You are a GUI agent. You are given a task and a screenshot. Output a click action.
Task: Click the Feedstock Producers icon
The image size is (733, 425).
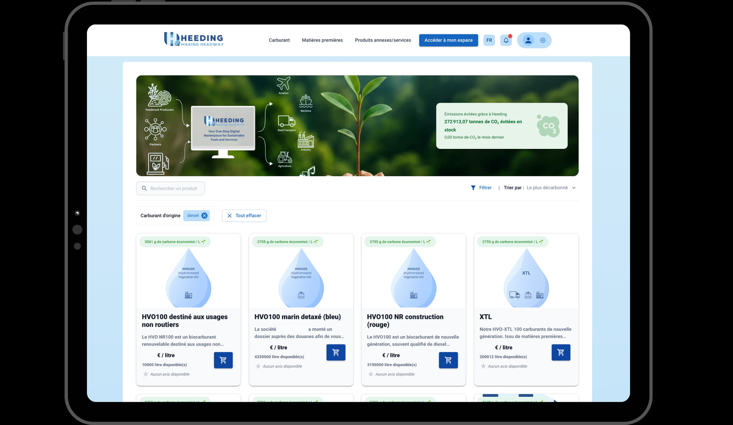159,95
